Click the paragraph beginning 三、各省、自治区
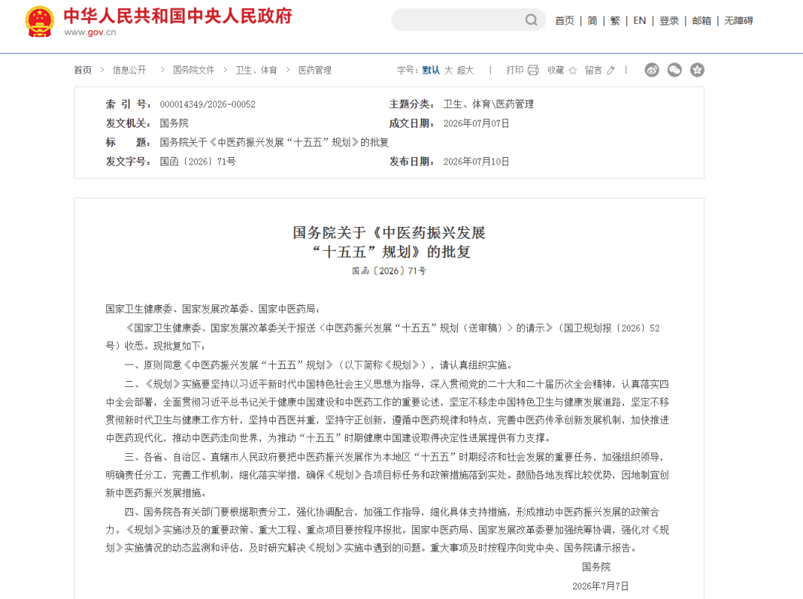Image resolution: width=803 pixels, height=599 pixels. 387,475
